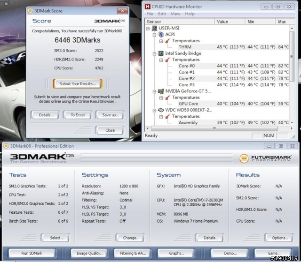Viewport: 301px width, 262px height.
Task: Collapse the ACPI Temperatures node
Action: point(161,41)
